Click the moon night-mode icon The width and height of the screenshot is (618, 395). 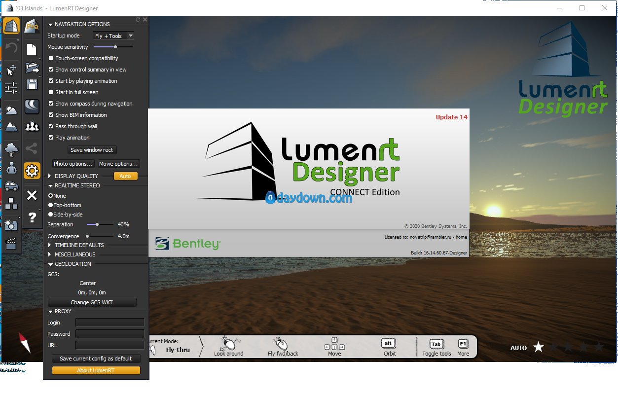pyautogui.click(x=32, y=107)
